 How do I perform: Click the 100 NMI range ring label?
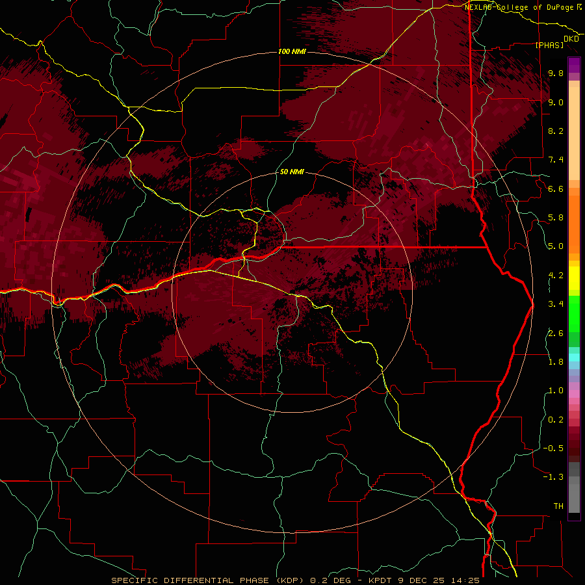(292, 51)
